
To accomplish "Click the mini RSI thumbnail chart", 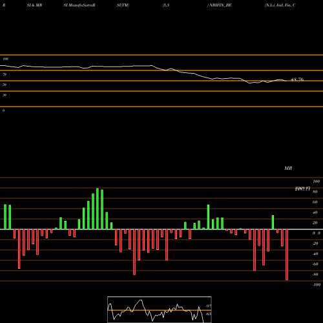I will pyautogui.click(x=160, y=309).
